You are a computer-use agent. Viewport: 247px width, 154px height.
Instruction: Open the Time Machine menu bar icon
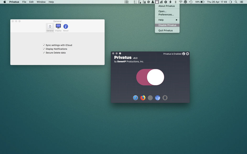(x=191, y=2)
